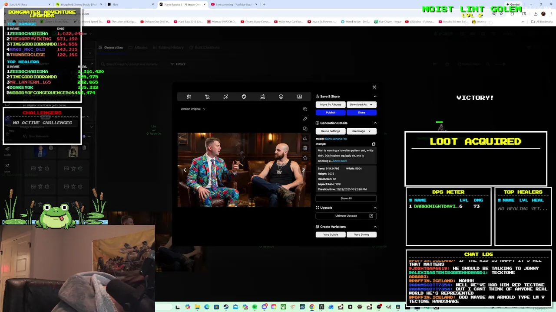The width and height of the screenshot is (556, 312).
Task: Select the image background tool icon
Action: 262,97
